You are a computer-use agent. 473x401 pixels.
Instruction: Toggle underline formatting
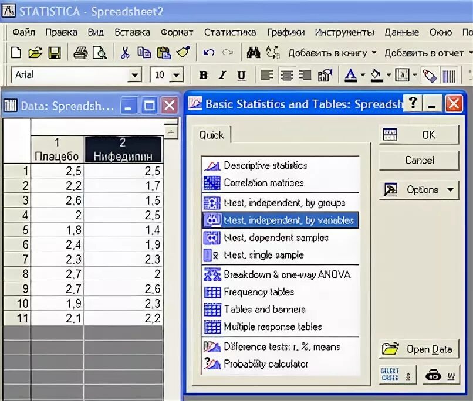click(x=241, y=75)
